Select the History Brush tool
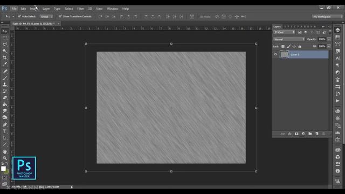The height and width of the screenshot is (194, 345). (x=5, y=91)
